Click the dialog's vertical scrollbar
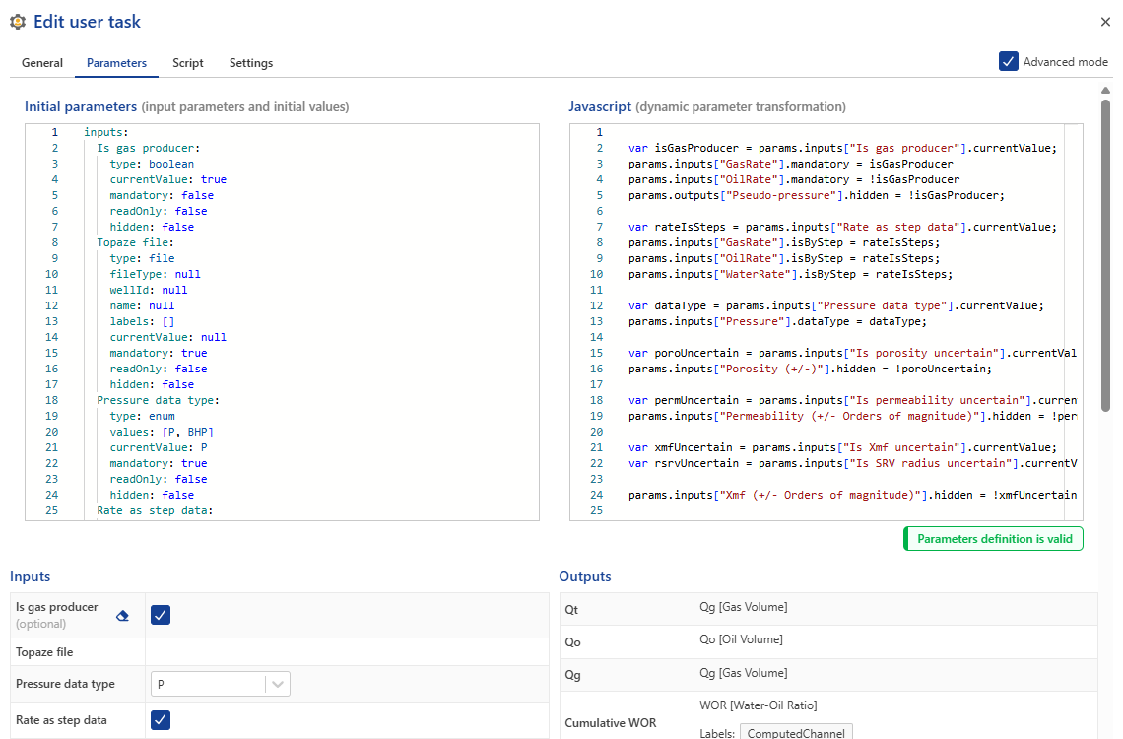 [x=1106, y=255]
